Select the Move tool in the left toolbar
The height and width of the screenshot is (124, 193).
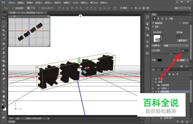[4, 18]
